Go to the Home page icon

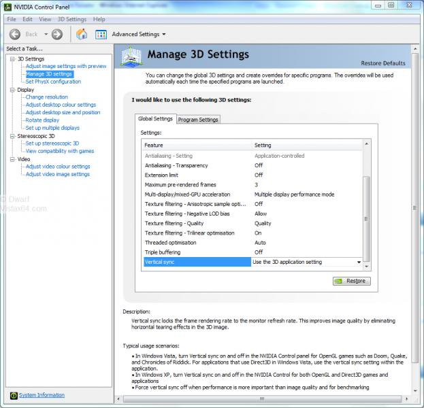pyautogui.click(x=82, y=34)
